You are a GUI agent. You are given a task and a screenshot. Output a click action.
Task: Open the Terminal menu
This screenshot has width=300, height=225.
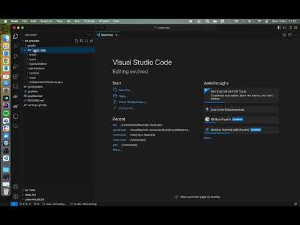pyautogui.click(x=89, y=21)
